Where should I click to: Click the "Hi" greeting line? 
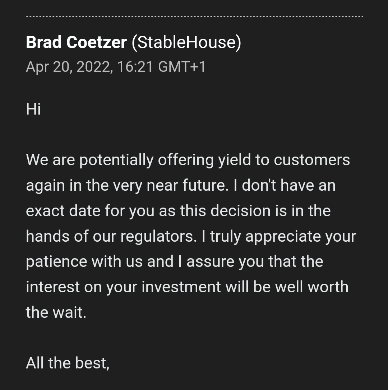(33, 109)
